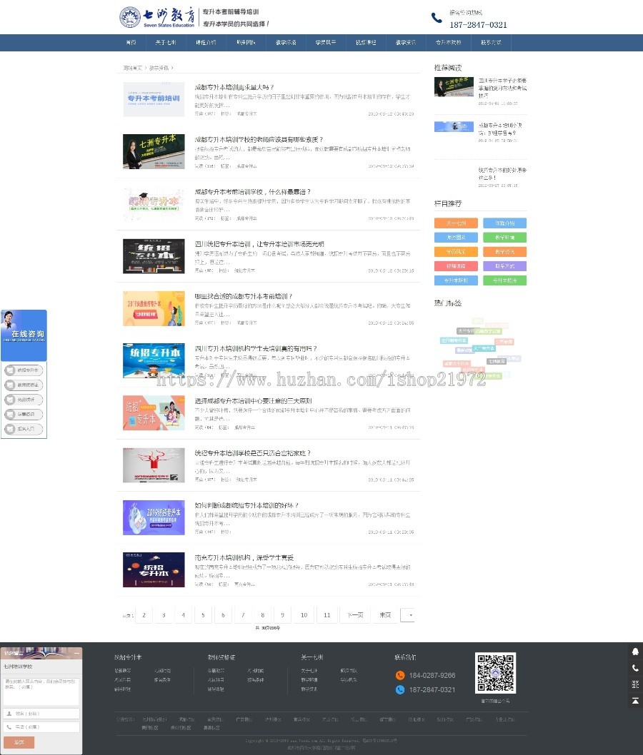
Task: Click the phone icon next to 184-0287-9266
Action: [400, 676]
